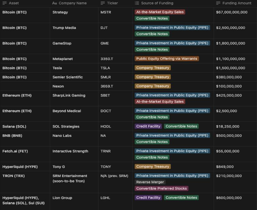Screen dimensions: 257x210
Task: Click ticker cell 'DJT'
Action: coord(104,28)
